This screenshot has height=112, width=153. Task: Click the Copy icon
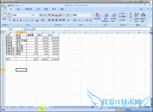[9, 17]
